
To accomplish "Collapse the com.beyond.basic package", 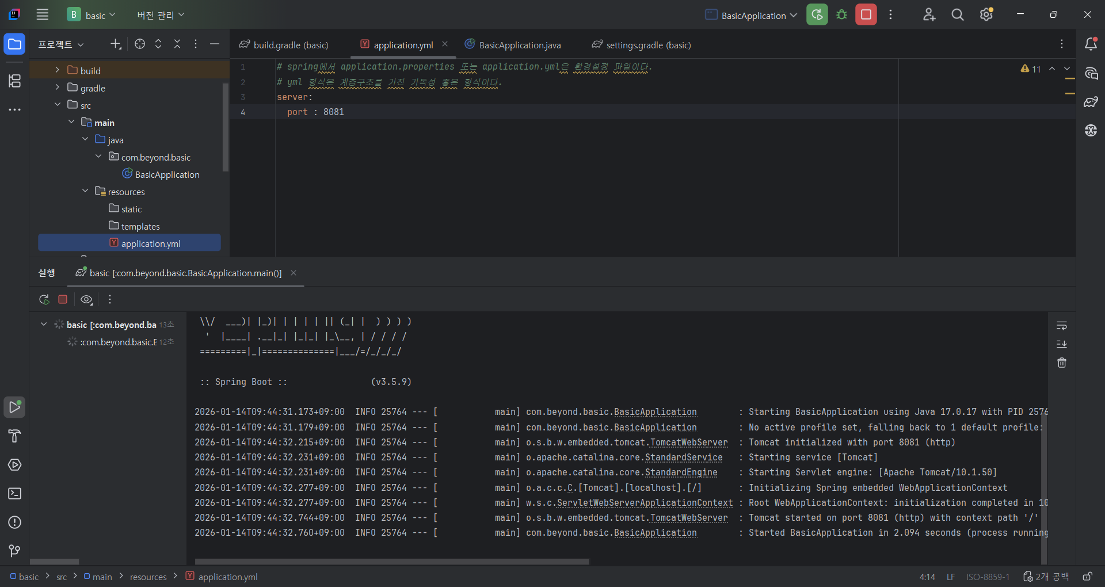I will tap(98, 157).
